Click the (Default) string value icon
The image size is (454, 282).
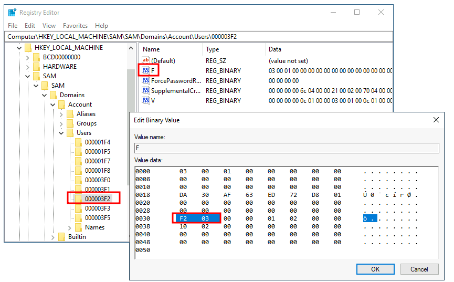(146, 60)
